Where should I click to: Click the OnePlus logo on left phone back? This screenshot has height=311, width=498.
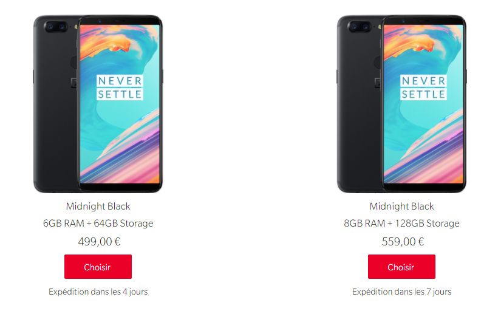pos(74,83)
